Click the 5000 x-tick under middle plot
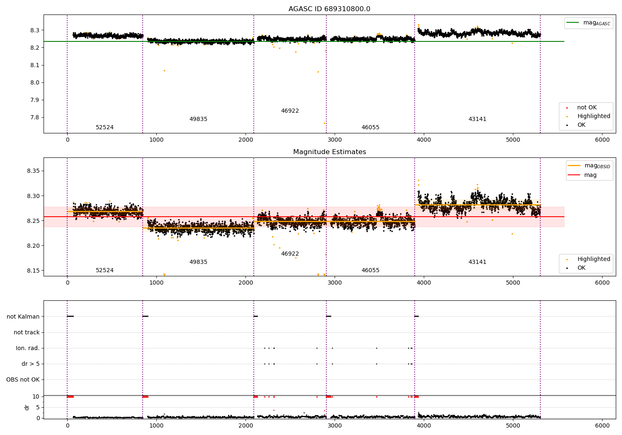622x435 pixels. pos(513,283)
